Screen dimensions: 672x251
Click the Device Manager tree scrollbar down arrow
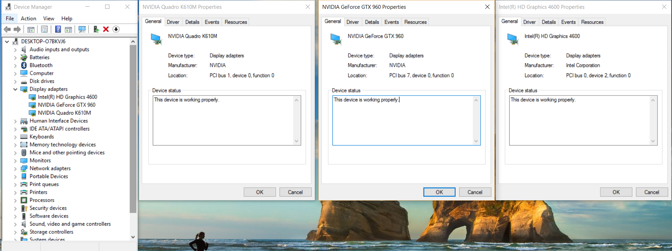[133, 237]
